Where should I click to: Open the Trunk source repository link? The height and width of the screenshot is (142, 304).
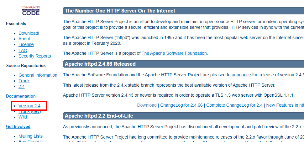[24, 81]
